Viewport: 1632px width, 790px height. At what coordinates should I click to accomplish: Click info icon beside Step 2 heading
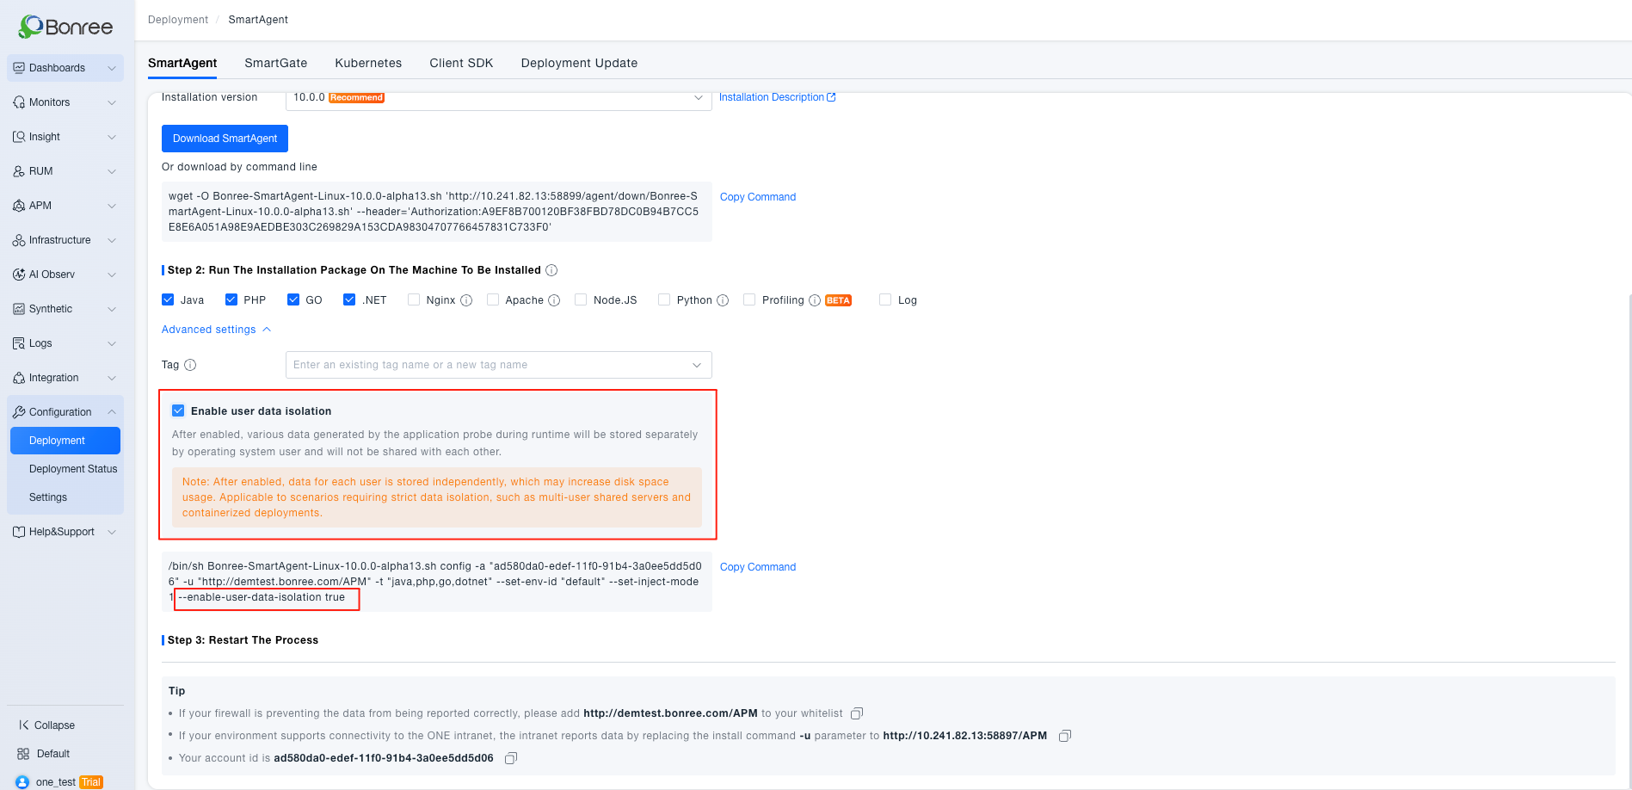point(551,270)
